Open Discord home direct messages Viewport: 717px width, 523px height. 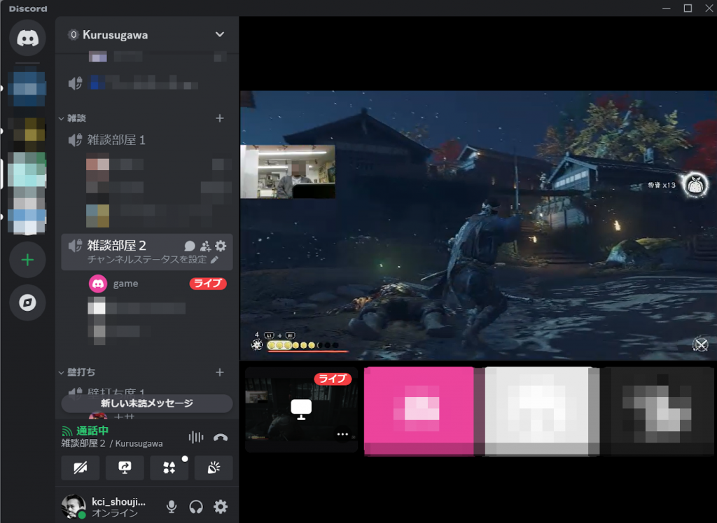27,38
